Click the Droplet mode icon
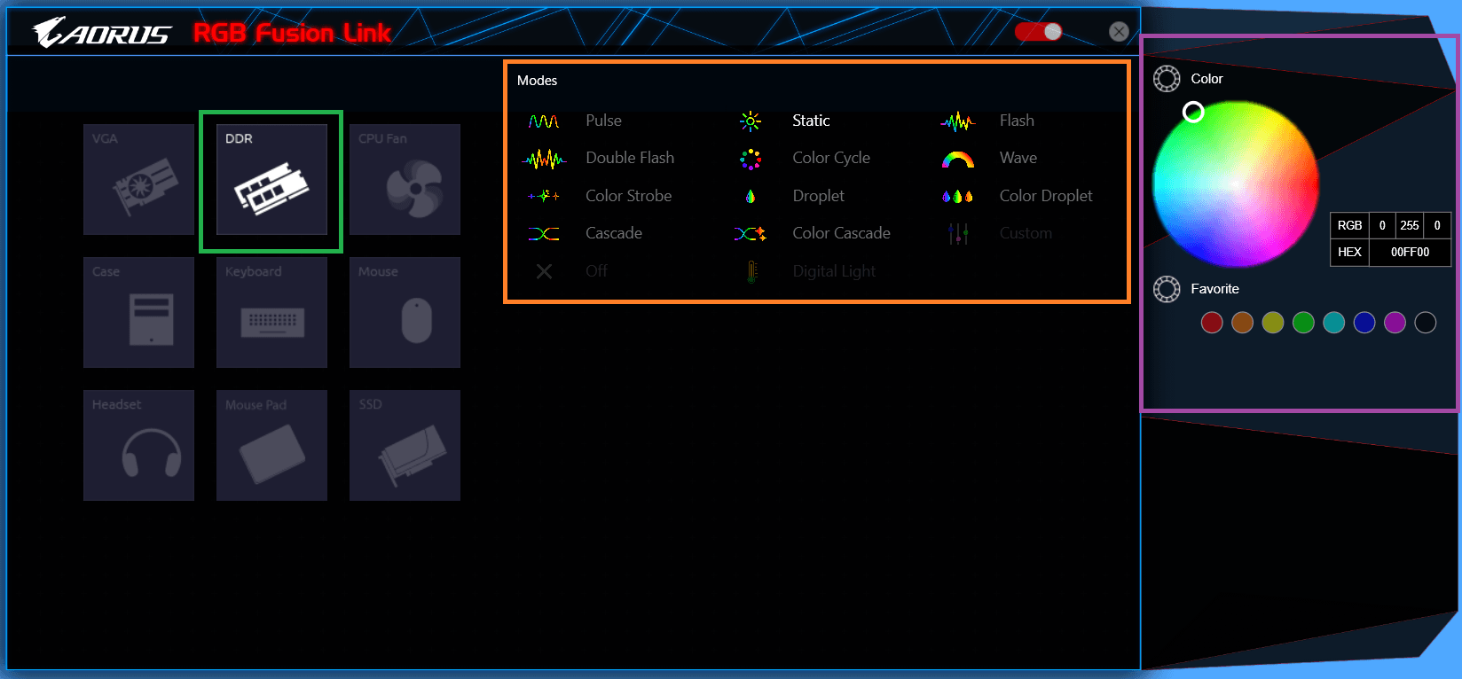Viewport: 1462px width, 679px height. (751, 196)
